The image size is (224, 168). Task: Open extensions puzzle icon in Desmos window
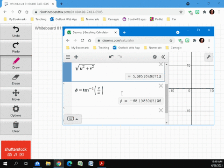pyautogui.click(x=195, y=41)
